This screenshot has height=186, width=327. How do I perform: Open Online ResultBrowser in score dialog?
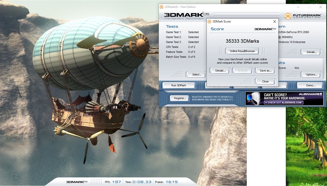(242, 51)
